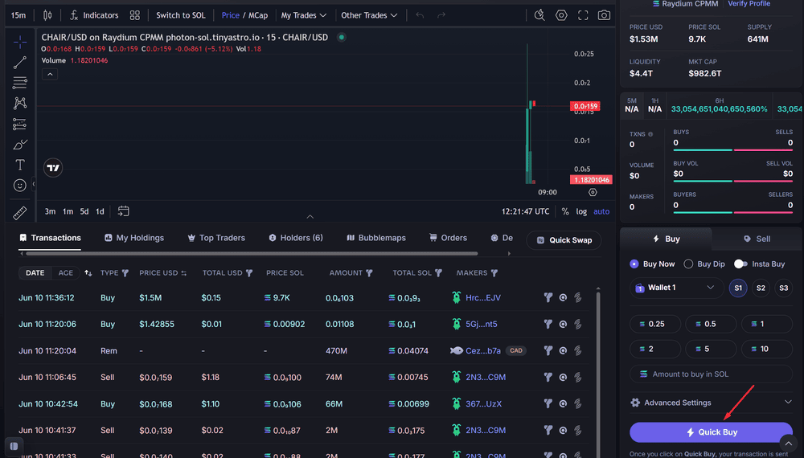Change the candlestick chart style

pyautogui.click(x=47, y=15)
